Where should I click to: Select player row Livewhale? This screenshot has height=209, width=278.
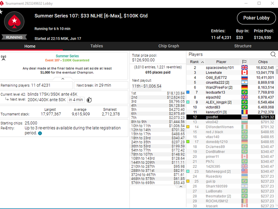coord(231,73)
